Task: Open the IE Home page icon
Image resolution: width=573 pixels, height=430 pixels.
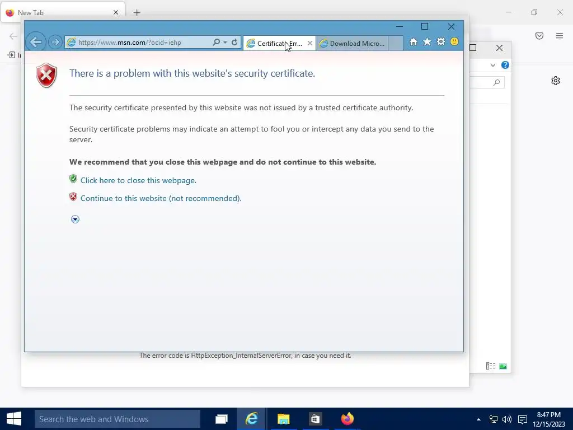Action: [414, 42]
